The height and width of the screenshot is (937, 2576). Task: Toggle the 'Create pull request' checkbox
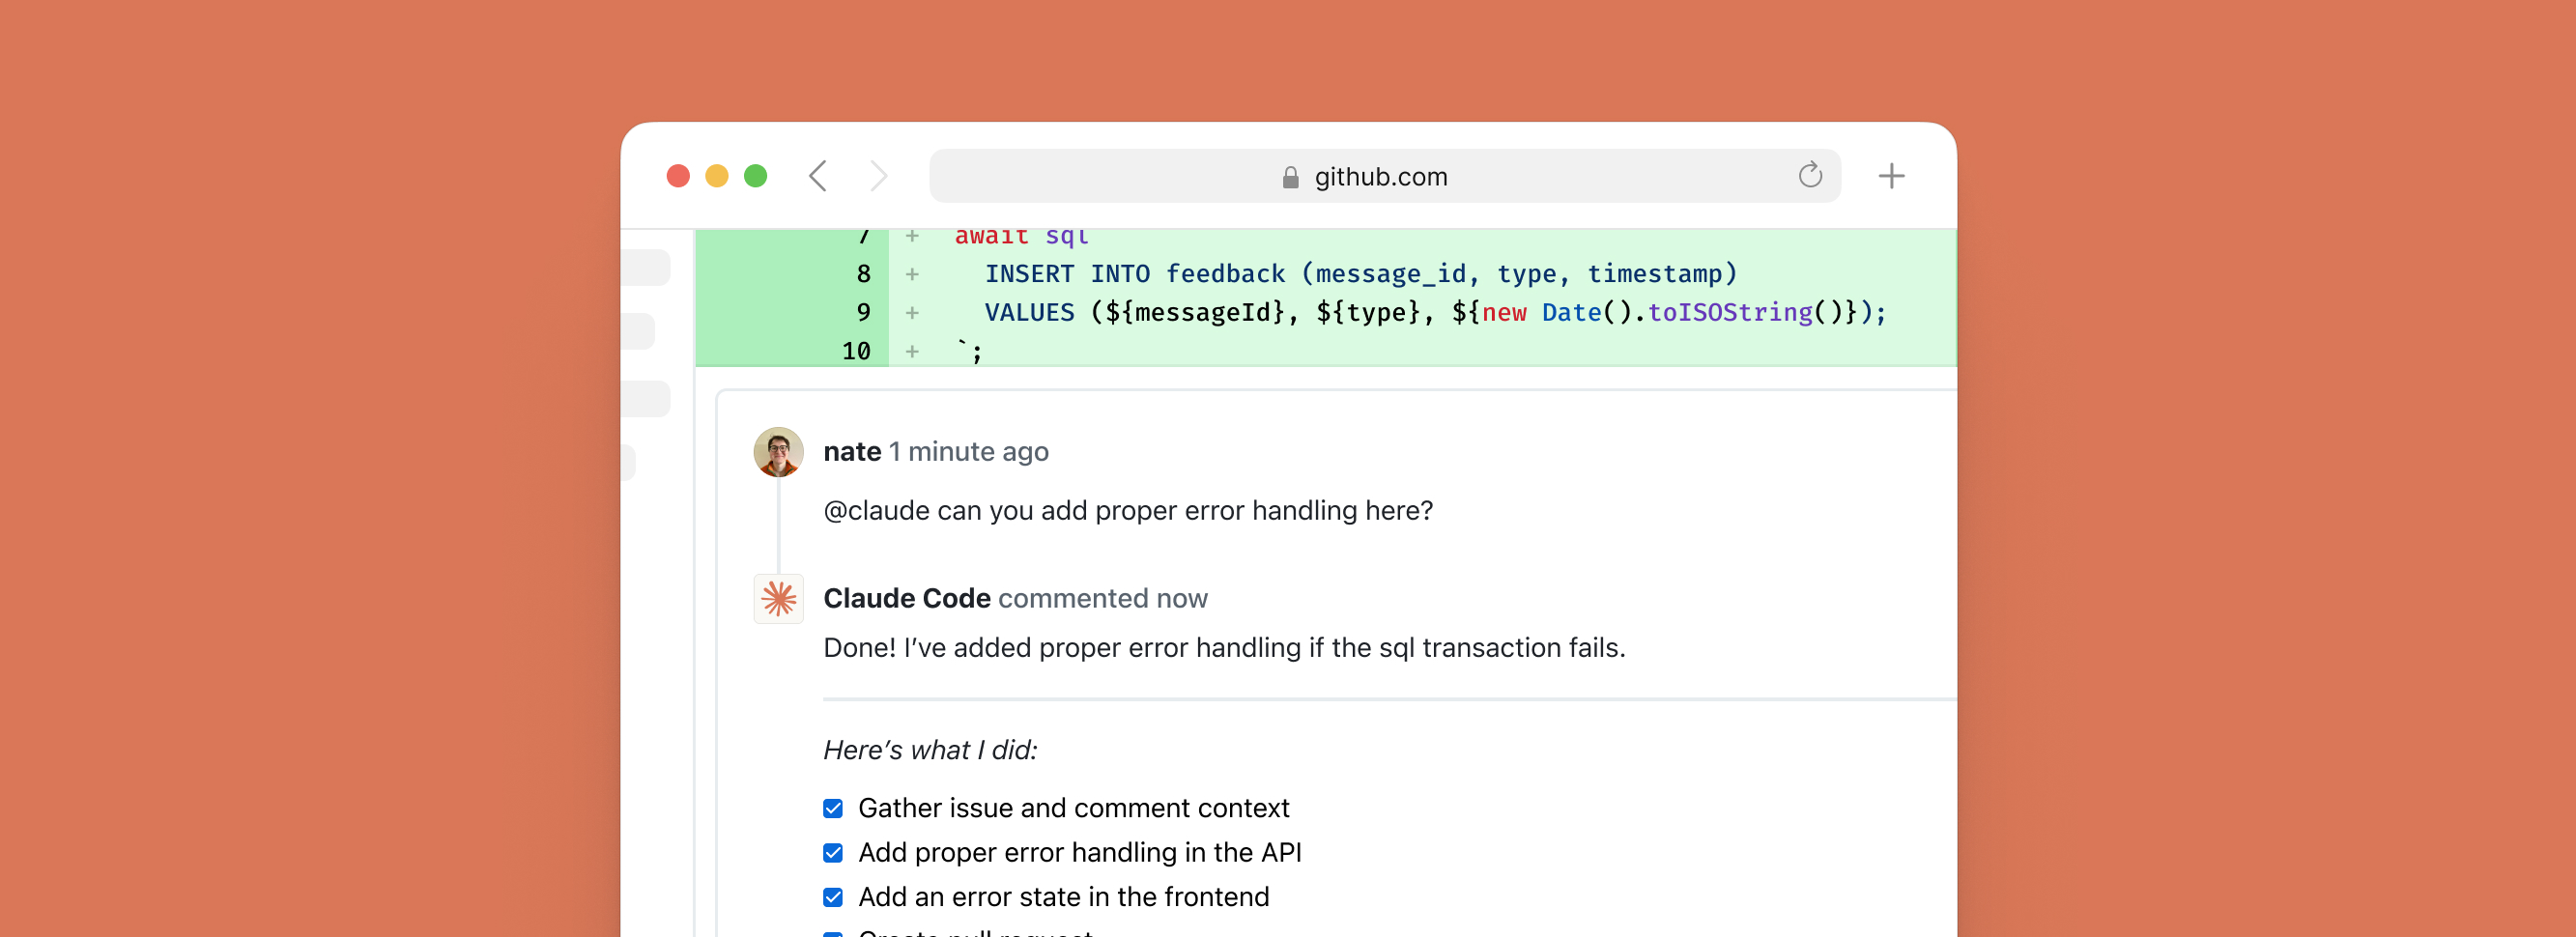click(x=833, y=933)
